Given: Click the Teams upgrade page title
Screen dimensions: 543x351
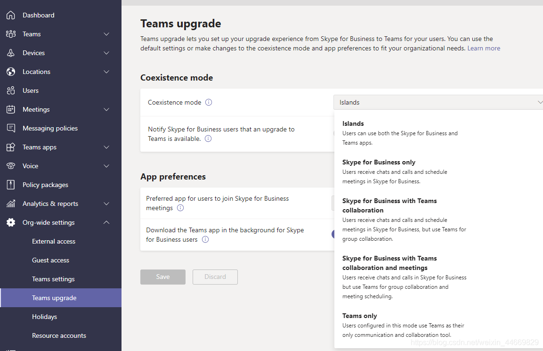Looking at the screenshot, I should pos(180,24).
